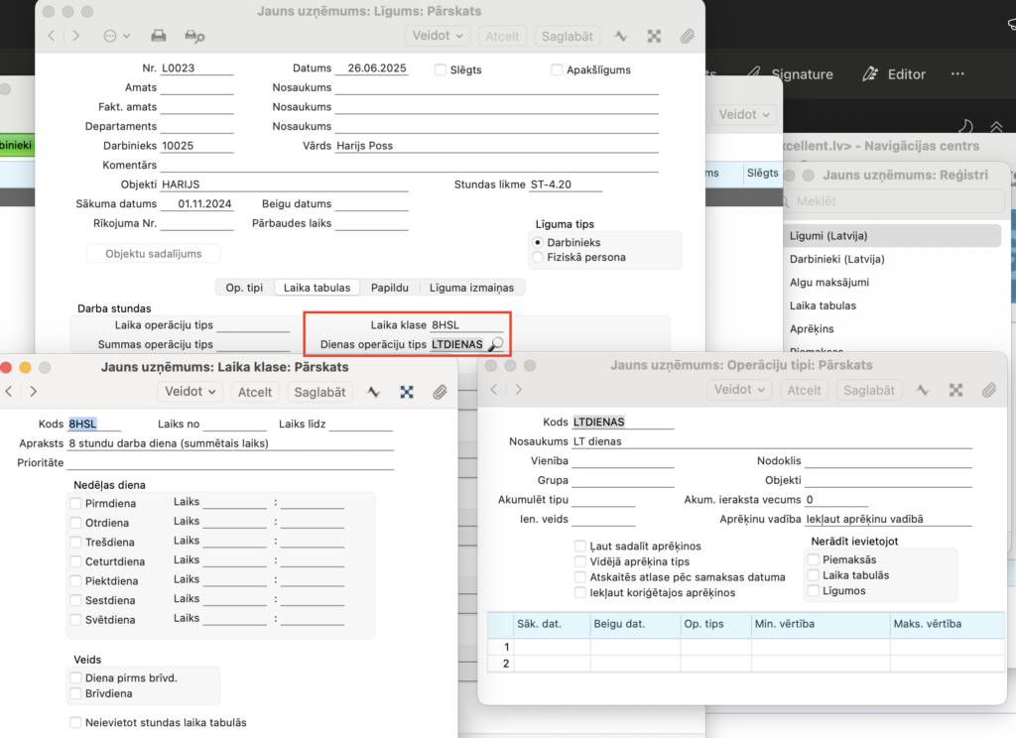
Task: Click Laika klase field with 8HSL
Action: (x=467, y=324)
